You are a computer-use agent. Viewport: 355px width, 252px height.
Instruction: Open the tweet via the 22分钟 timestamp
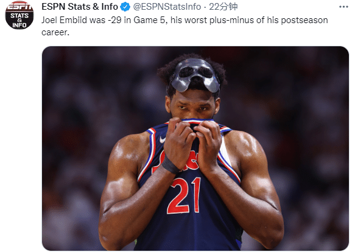click(223, 7)
